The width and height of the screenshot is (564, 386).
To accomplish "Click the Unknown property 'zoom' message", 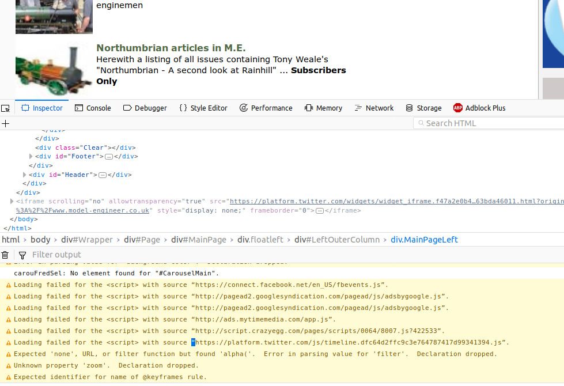I will pos(106,365).
